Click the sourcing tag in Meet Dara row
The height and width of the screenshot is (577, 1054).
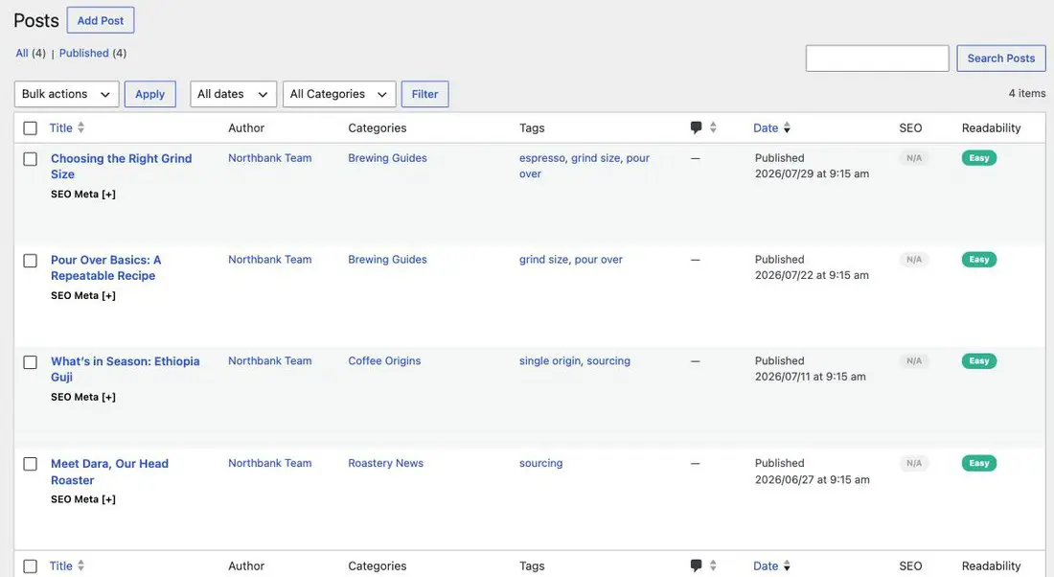541,463
